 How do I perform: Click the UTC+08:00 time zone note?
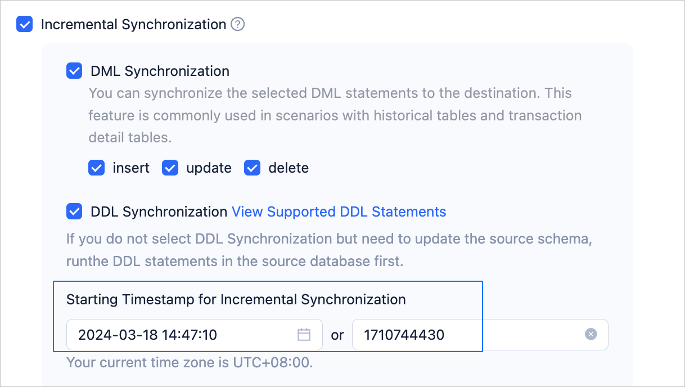[189, 362]
